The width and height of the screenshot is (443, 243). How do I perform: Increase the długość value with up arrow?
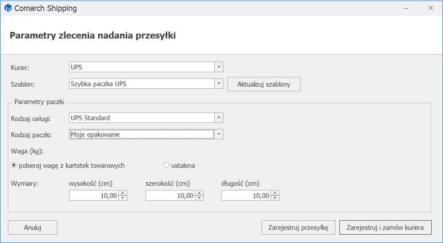click(x=275, y=193)
